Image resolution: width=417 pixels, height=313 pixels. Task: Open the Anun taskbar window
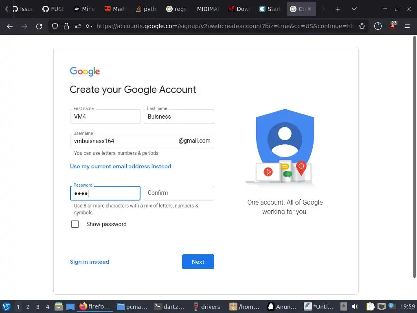(282, 306)
